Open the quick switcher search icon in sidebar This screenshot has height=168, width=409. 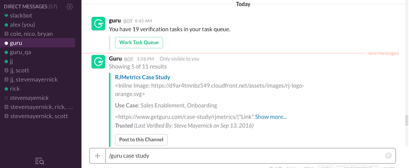(40, 161)
